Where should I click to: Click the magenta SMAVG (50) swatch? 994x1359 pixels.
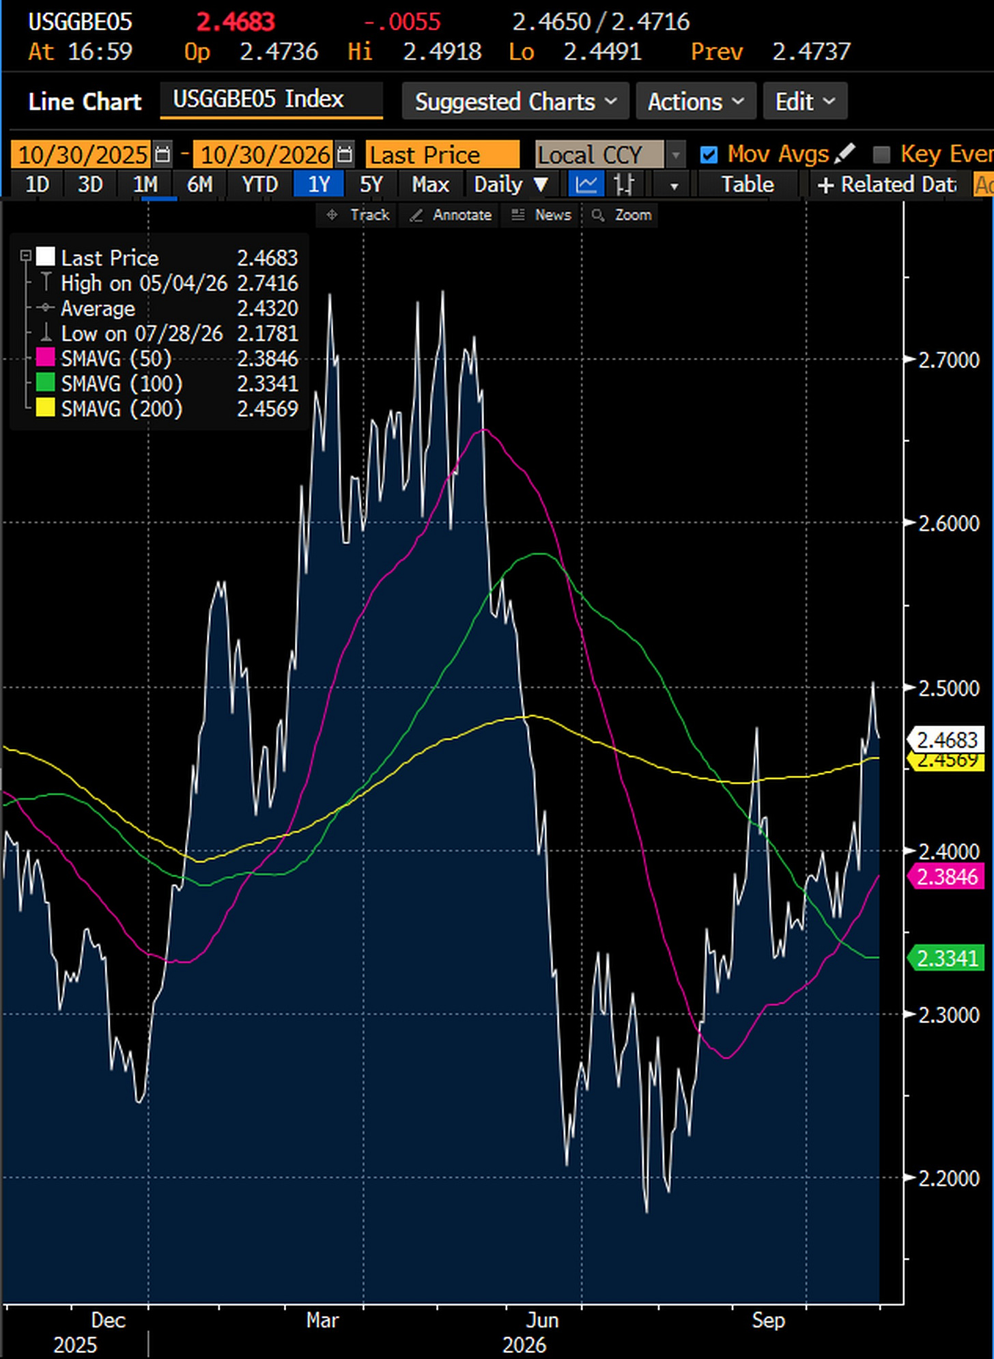point(46,357)
